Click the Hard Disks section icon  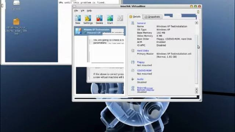[133, 51]
